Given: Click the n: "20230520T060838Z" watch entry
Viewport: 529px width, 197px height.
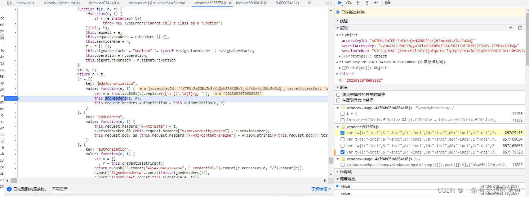Looking at the screenshot, I should 361,80.
